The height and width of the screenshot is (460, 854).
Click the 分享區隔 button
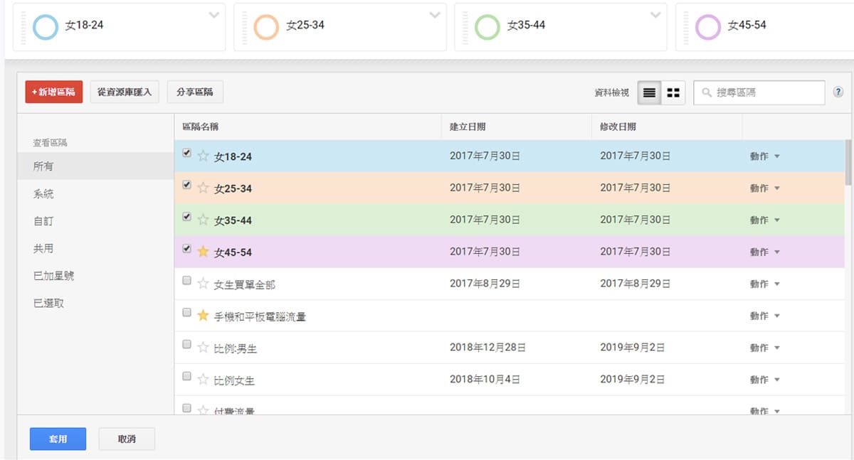195,92
